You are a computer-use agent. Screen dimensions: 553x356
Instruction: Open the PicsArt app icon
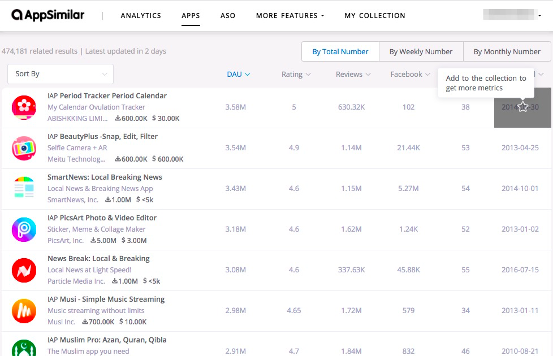[24, 229]
